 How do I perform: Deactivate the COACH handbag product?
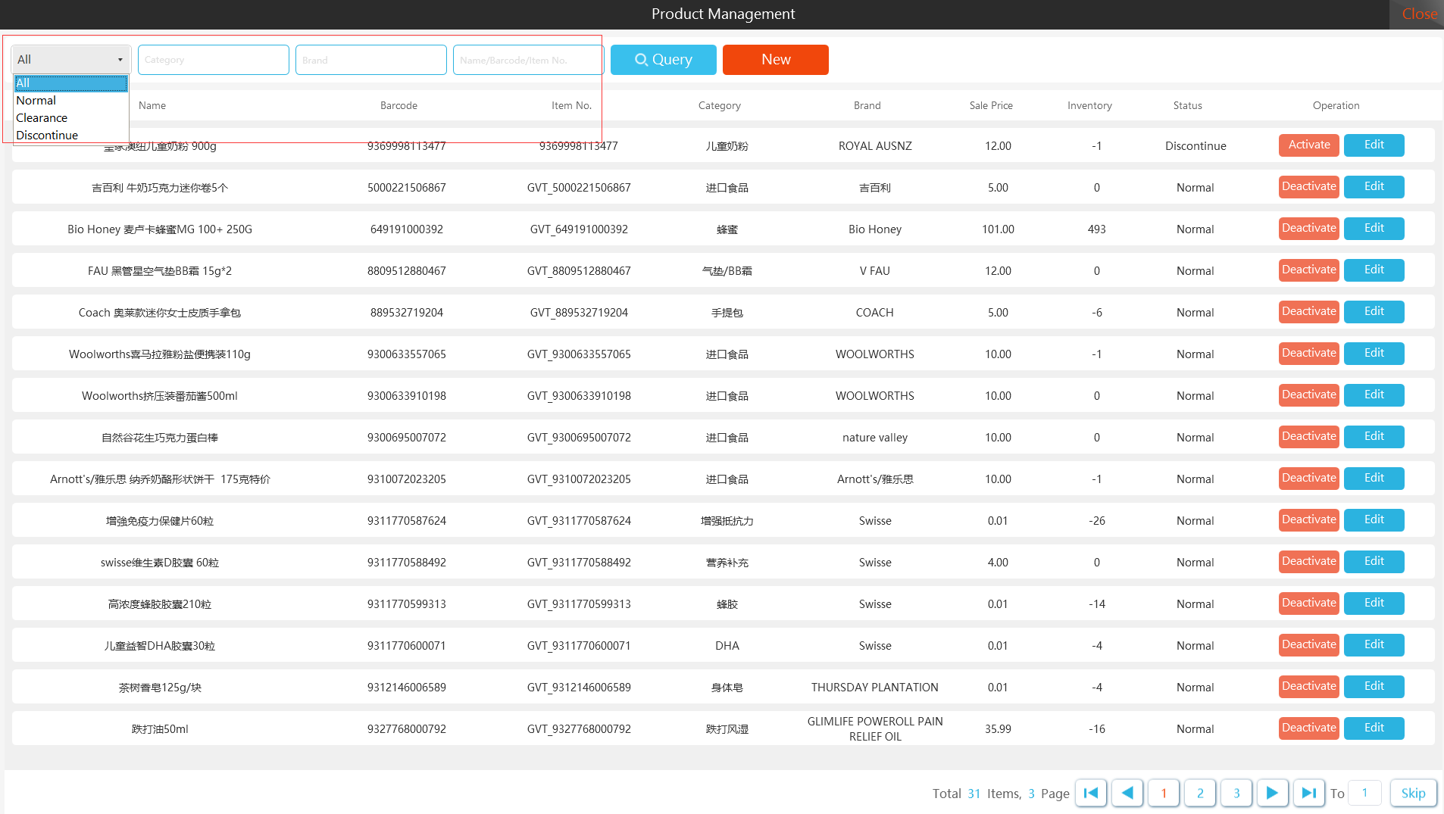pyautogui.click(x=1308, y=312)
